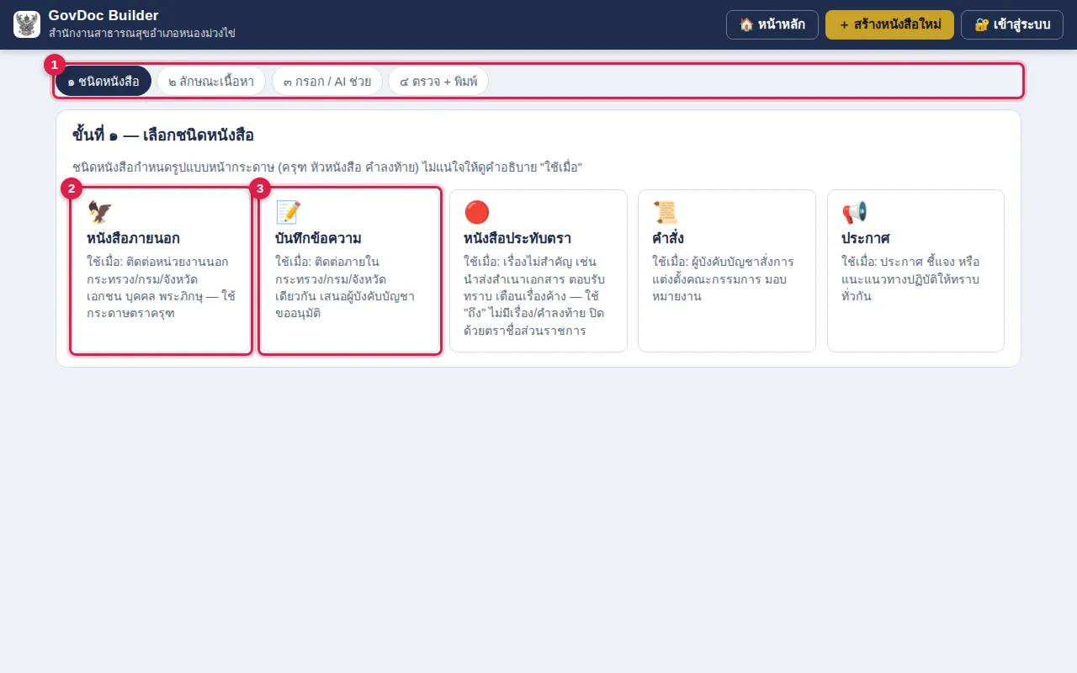The height and width of the screenshot is (673, 1077).
Task: Click the description under บันทึกข้อความ
Action: coord(345,288)
